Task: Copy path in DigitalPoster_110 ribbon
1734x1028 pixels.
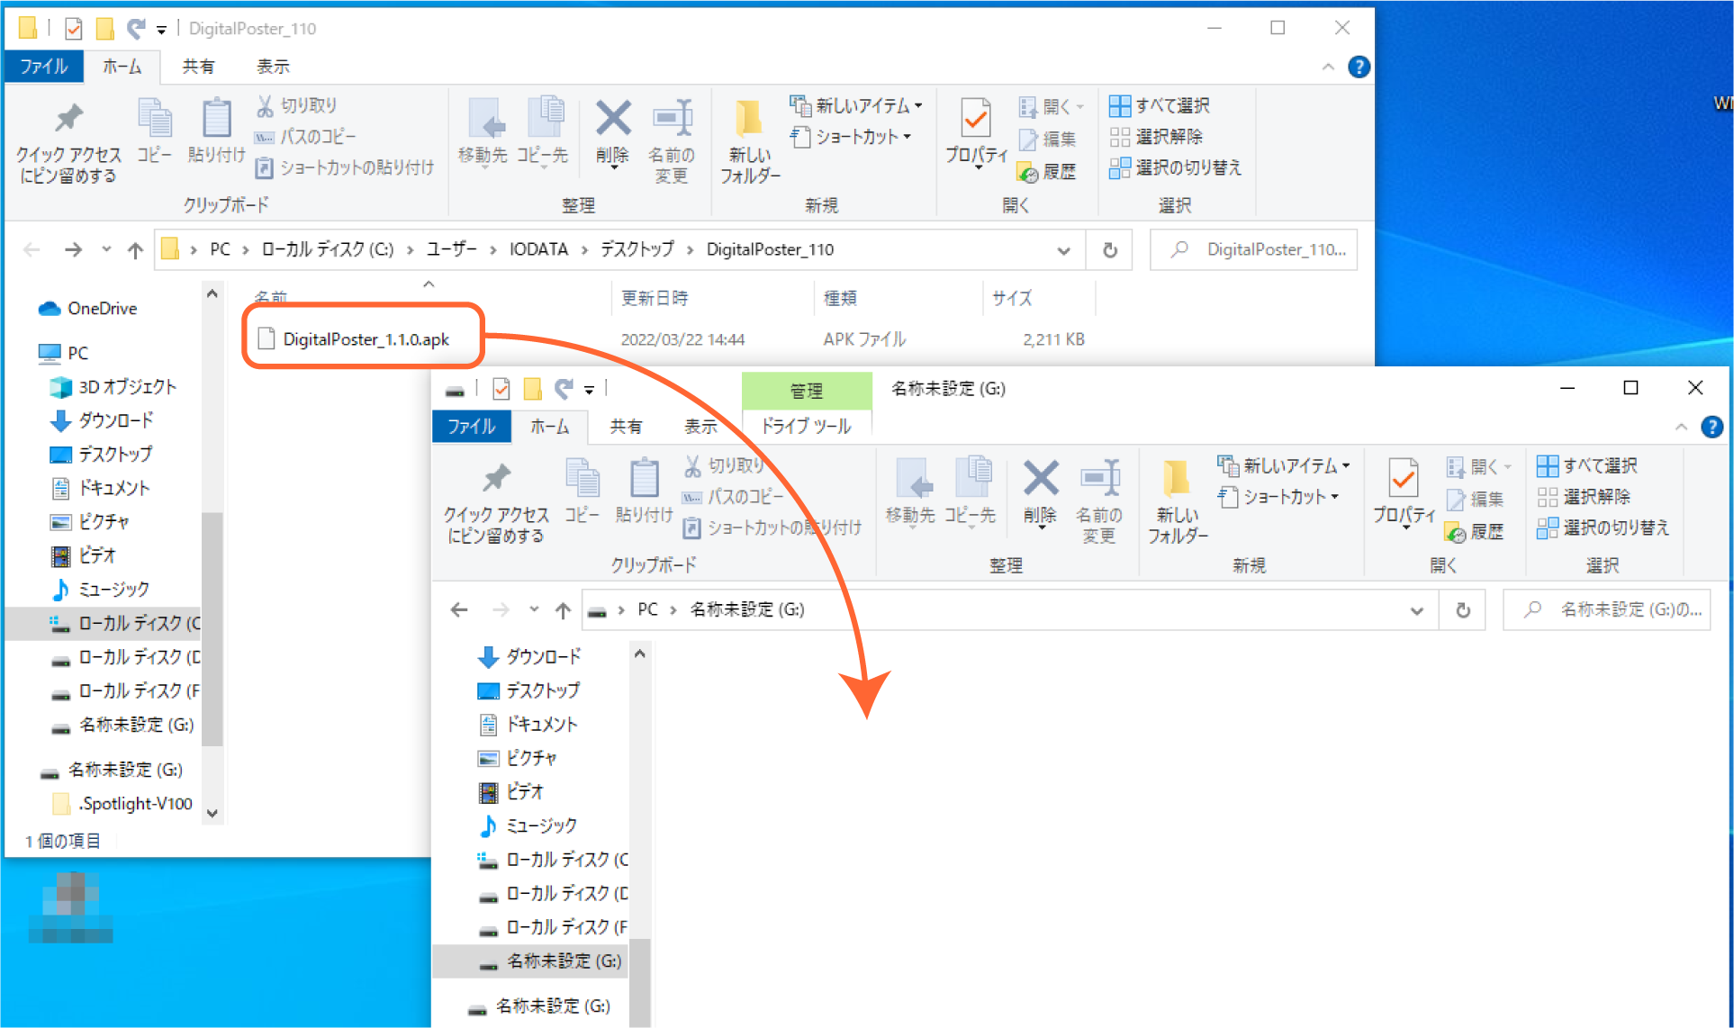Action: tap(306, 137)
